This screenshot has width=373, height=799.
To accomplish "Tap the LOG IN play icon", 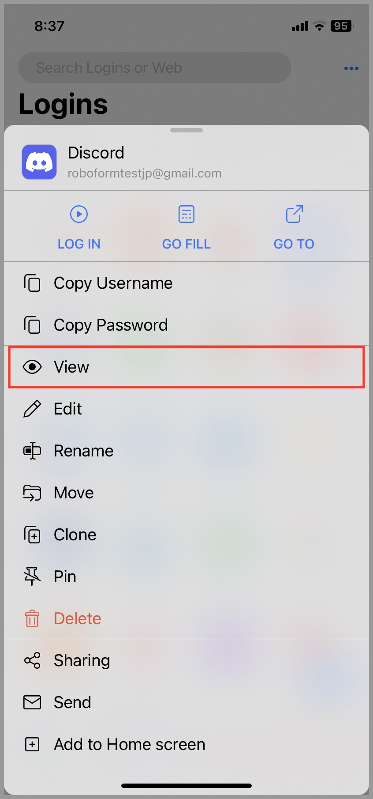I will tap(79, 215).
